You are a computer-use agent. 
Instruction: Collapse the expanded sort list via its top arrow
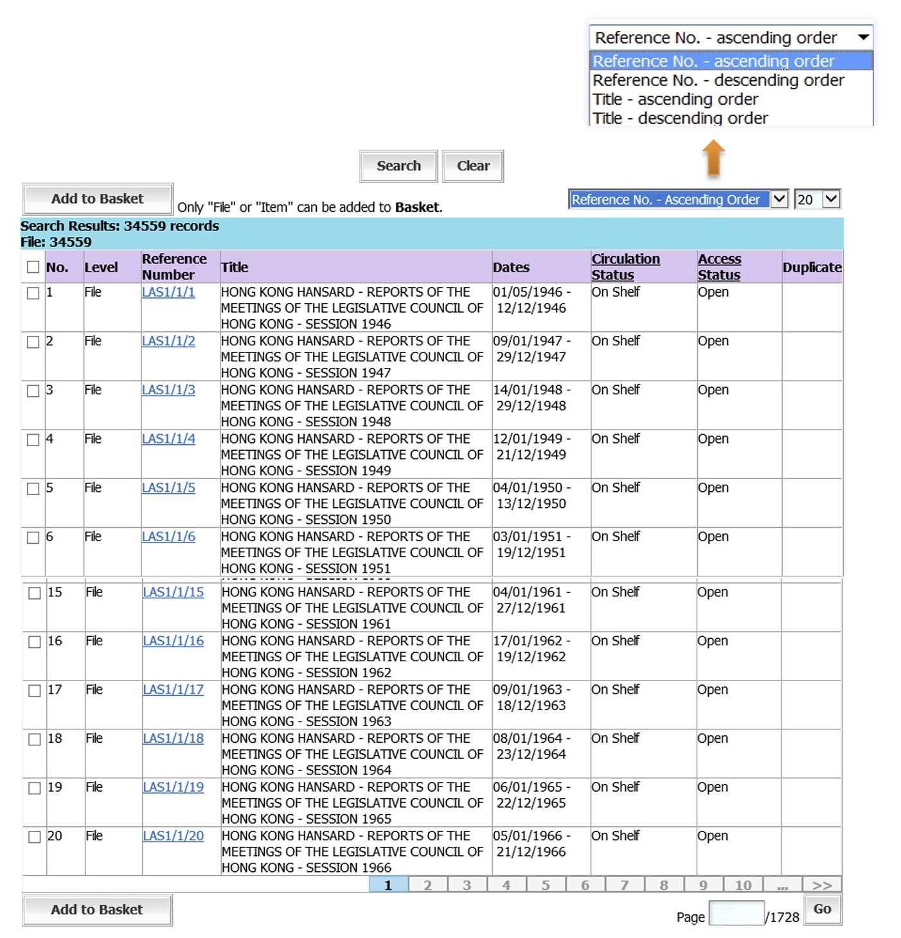(864, 38)
